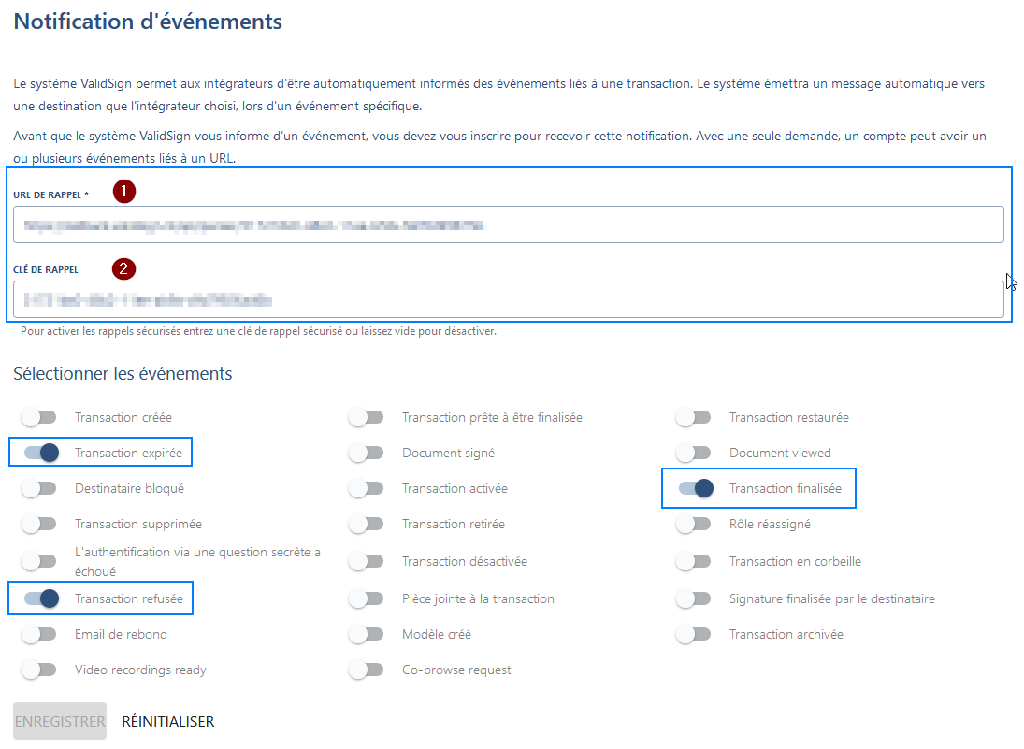The width and height of the screenshot is (1024, 749).
Task: Enable Transaction restaurée toggle
Action: pos(694,417)
